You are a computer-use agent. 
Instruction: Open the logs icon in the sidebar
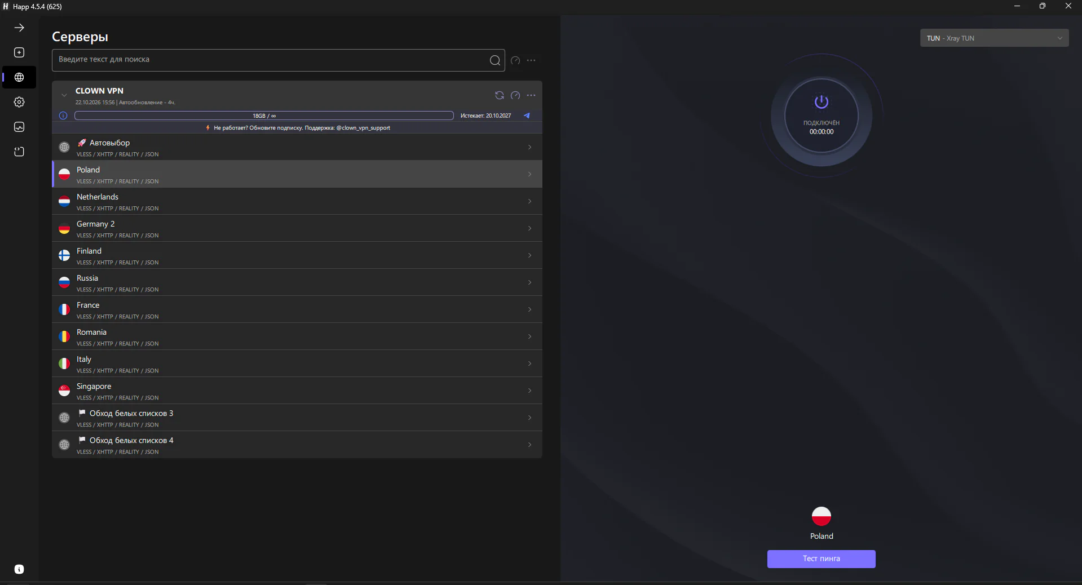click(19, 152)
